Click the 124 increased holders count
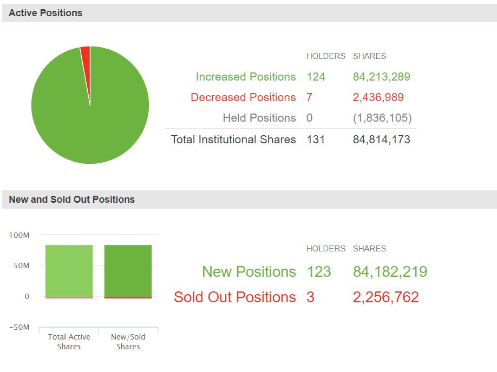This screenshot has width=497, height=372. pyautogui.click(x=316, y=77)
